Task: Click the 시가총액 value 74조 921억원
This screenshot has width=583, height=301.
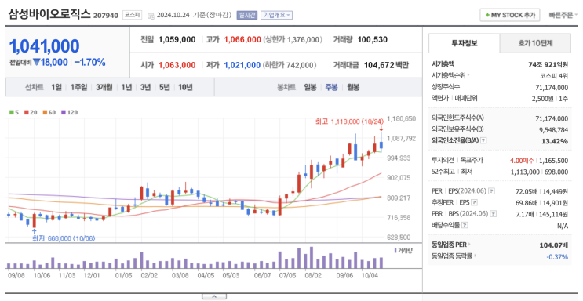Action: click(548, 64)
